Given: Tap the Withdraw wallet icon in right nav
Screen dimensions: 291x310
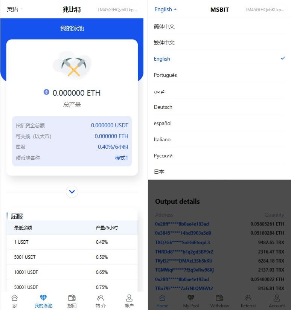Looking at the screenshot, I should point(219,298).
